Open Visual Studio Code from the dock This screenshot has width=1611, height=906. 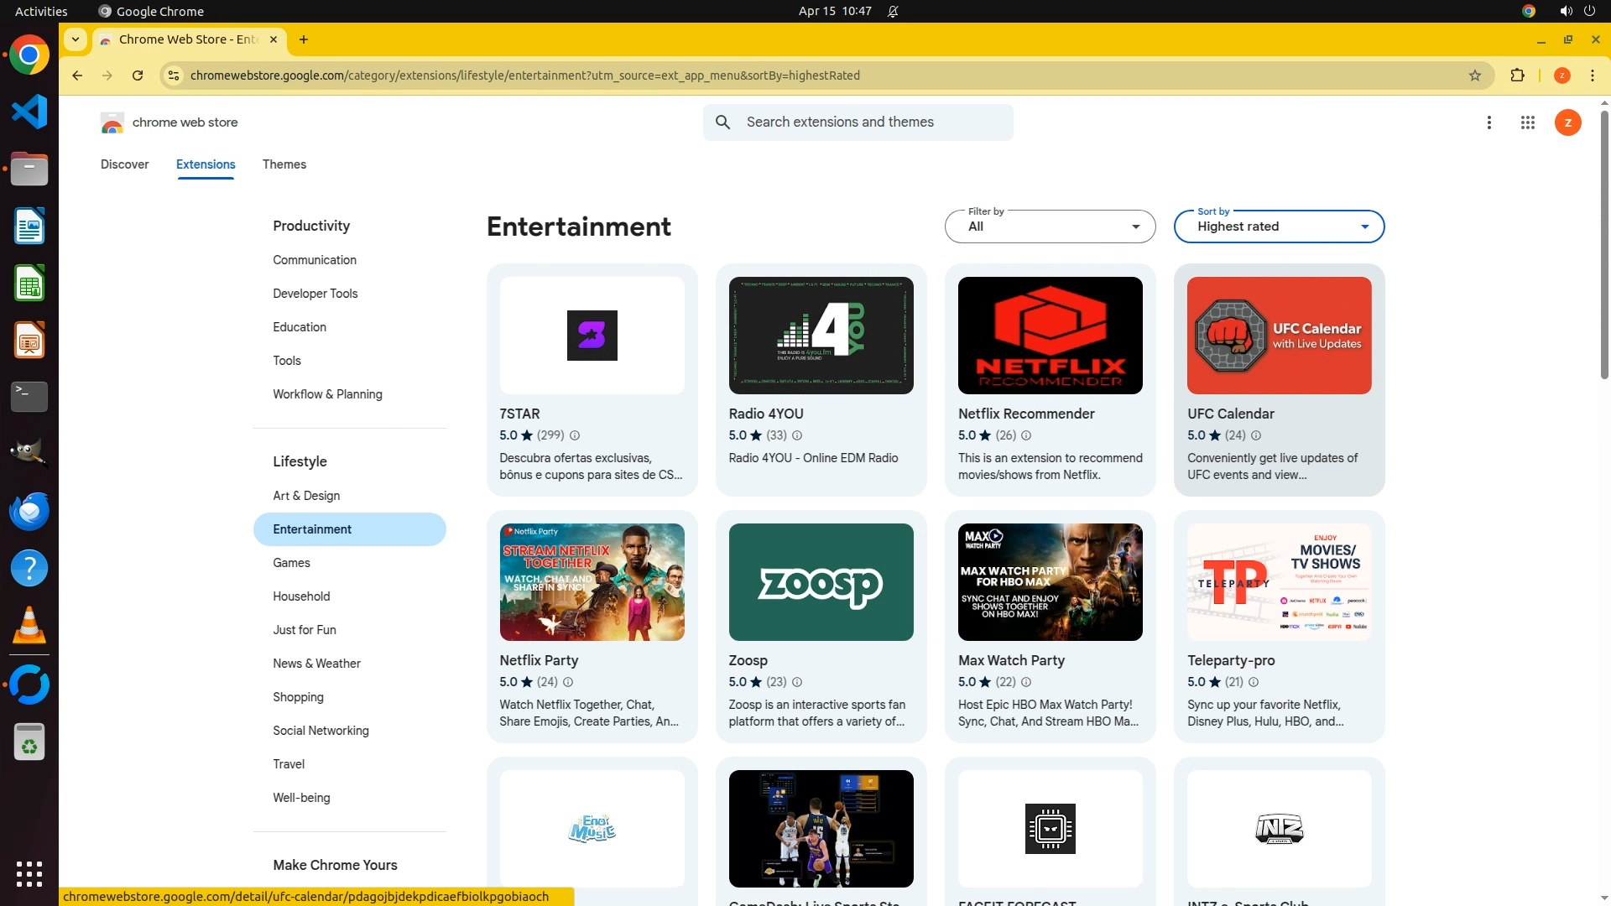(29, 112)
